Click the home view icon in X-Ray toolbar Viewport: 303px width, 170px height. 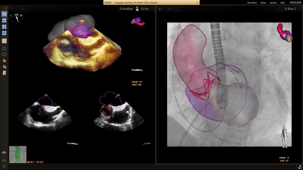[177, 9]
